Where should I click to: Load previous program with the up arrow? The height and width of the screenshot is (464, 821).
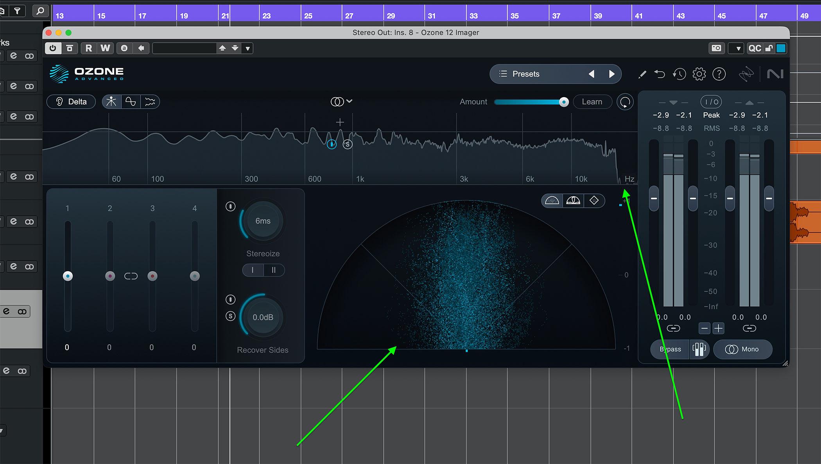[222, 48]
